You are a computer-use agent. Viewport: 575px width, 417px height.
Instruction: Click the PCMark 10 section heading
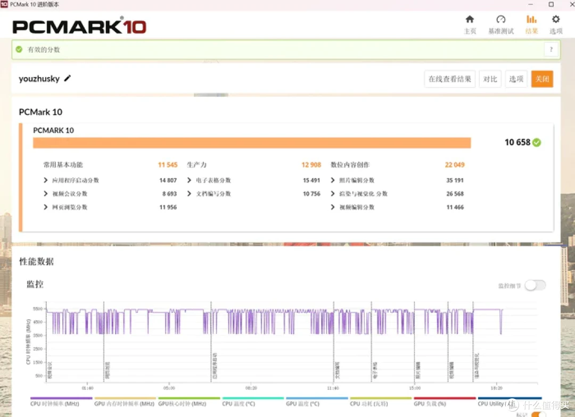point(40,112)
